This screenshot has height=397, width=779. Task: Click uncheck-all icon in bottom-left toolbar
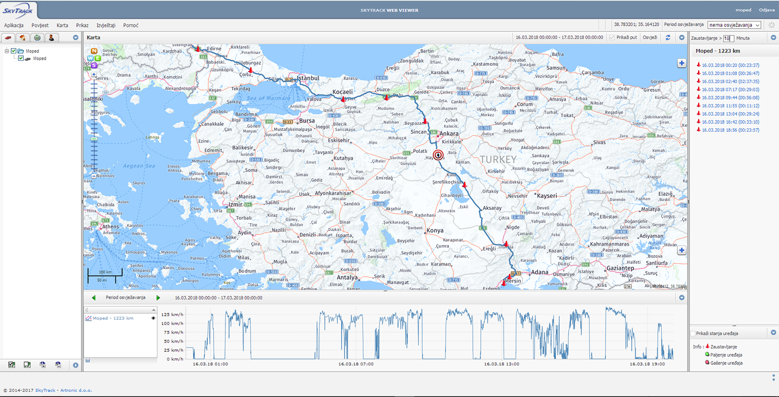click(x=27, y=364)
